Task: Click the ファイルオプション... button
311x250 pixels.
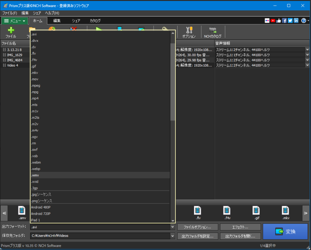Action: pos(198,227)
